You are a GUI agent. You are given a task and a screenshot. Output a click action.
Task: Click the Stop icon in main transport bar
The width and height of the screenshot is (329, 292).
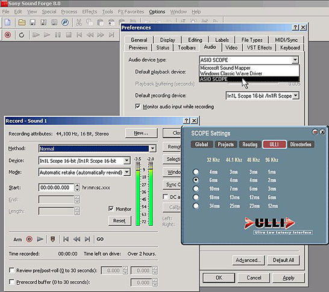tap(69, 35)
